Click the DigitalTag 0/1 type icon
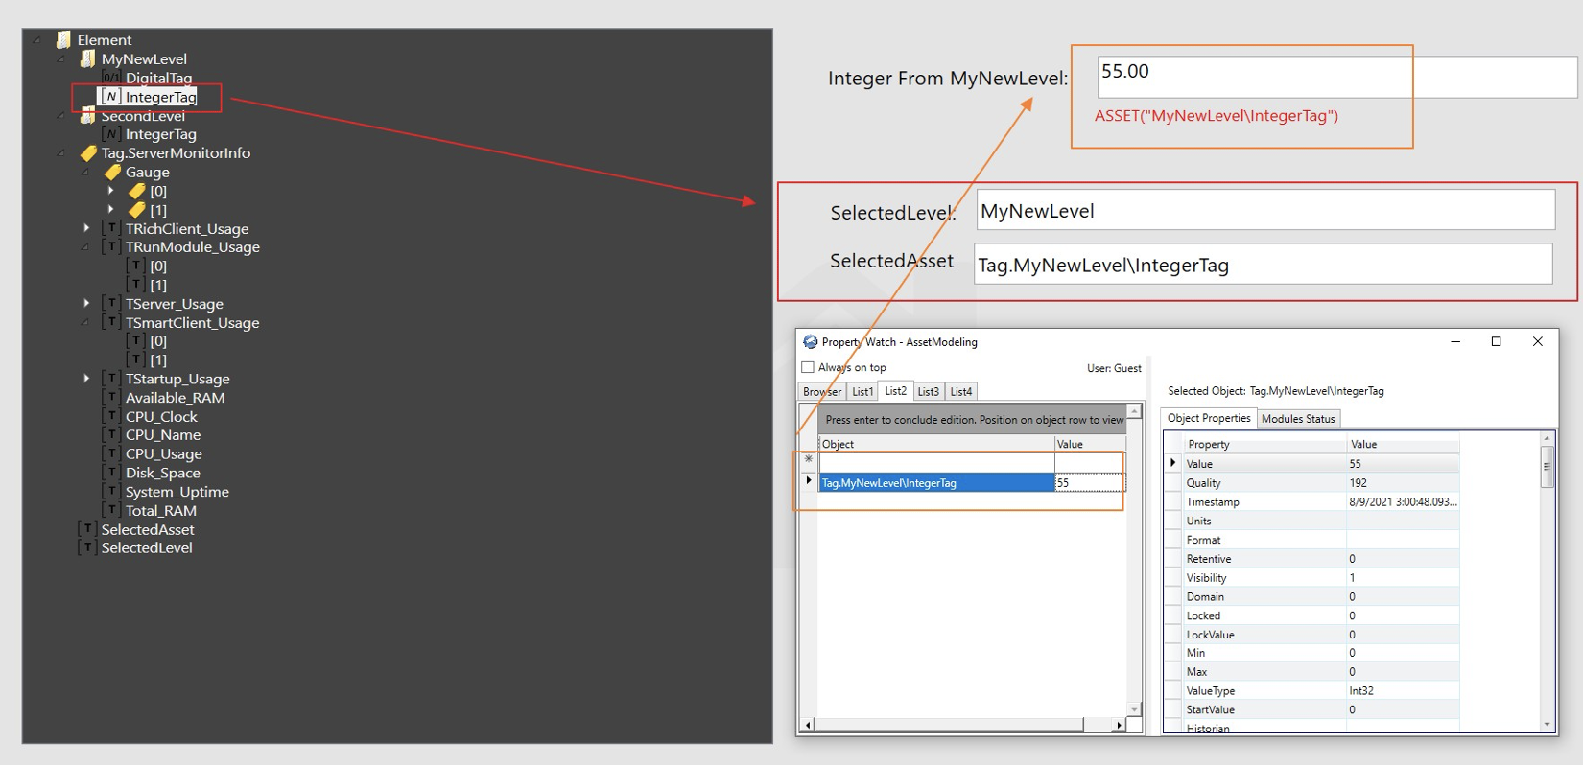Image resolution: width=1583 pixels, height=765 pixels. [111, 78]
